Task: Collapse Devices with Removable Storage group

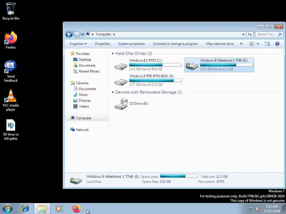Action: click(x=113, y=92)
